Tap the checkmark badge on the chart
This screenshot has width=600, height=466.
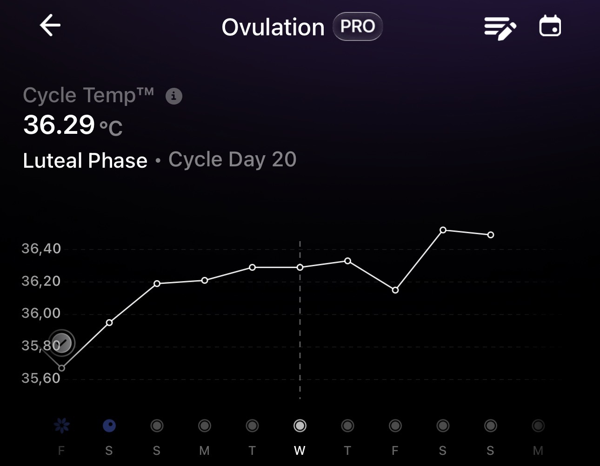click(62, 343)
